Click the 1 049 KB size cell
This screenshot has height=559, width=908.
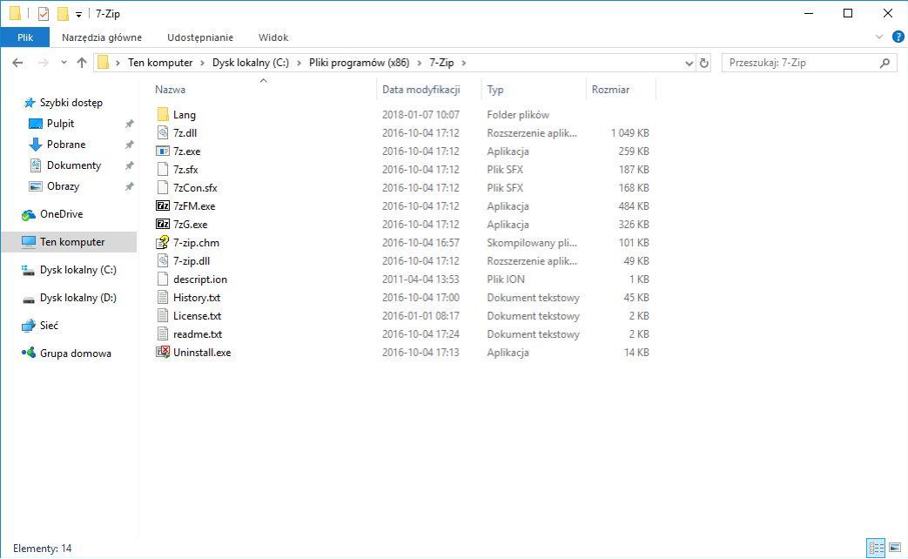coord(630,132)
